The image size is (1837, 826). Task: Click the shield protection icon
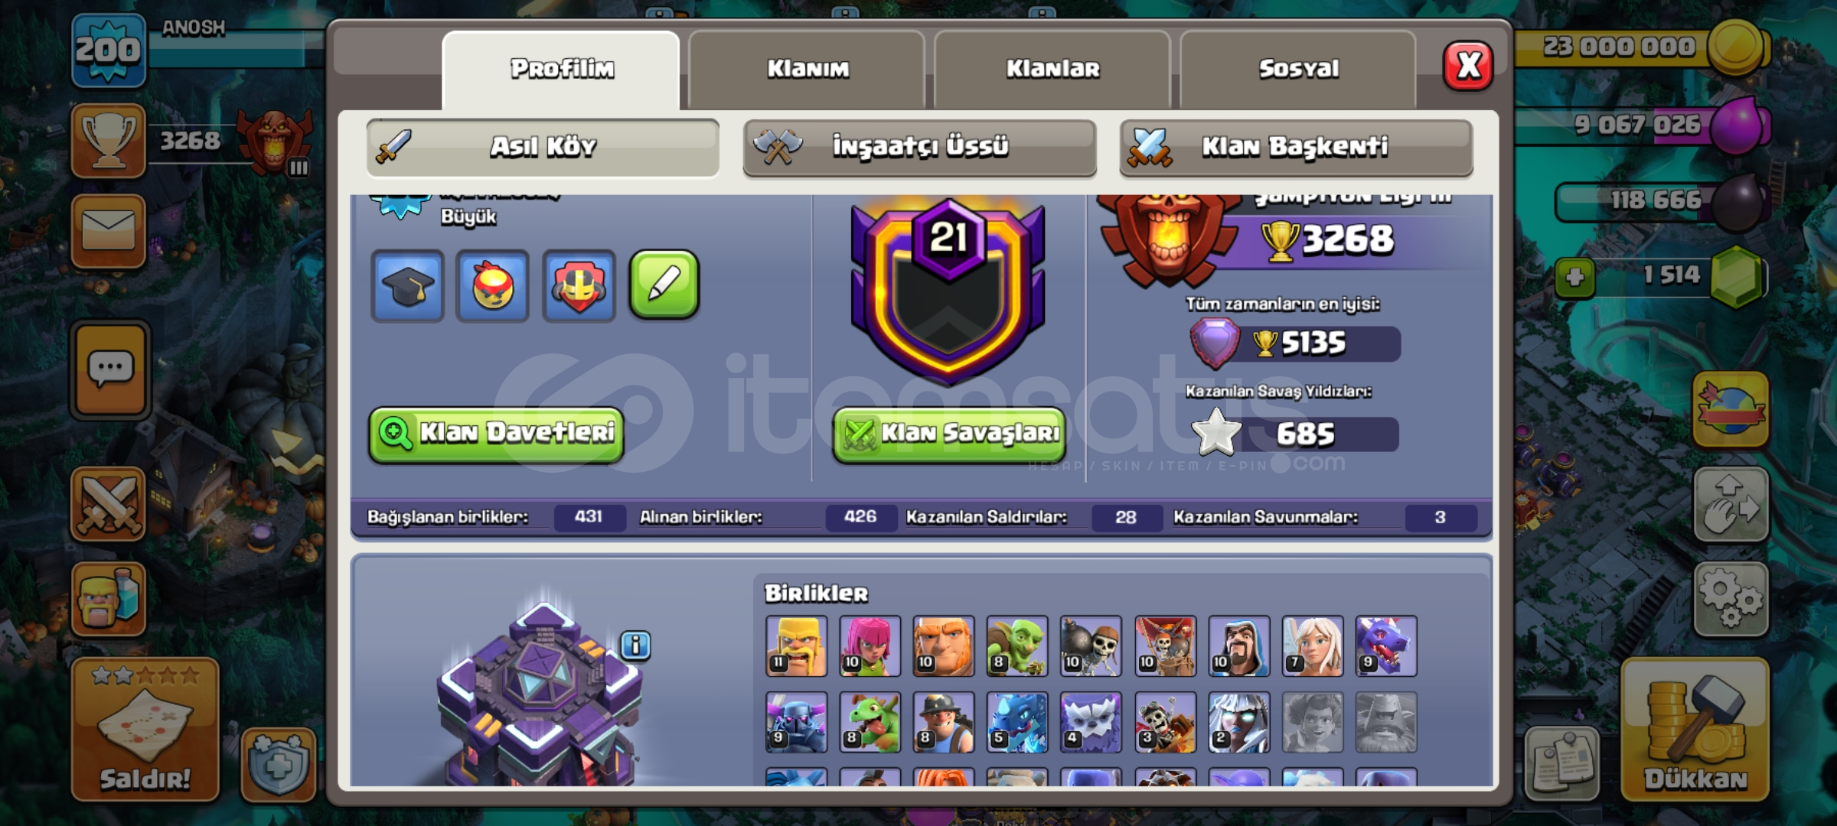pyautogui.click(x=279, y=763)
